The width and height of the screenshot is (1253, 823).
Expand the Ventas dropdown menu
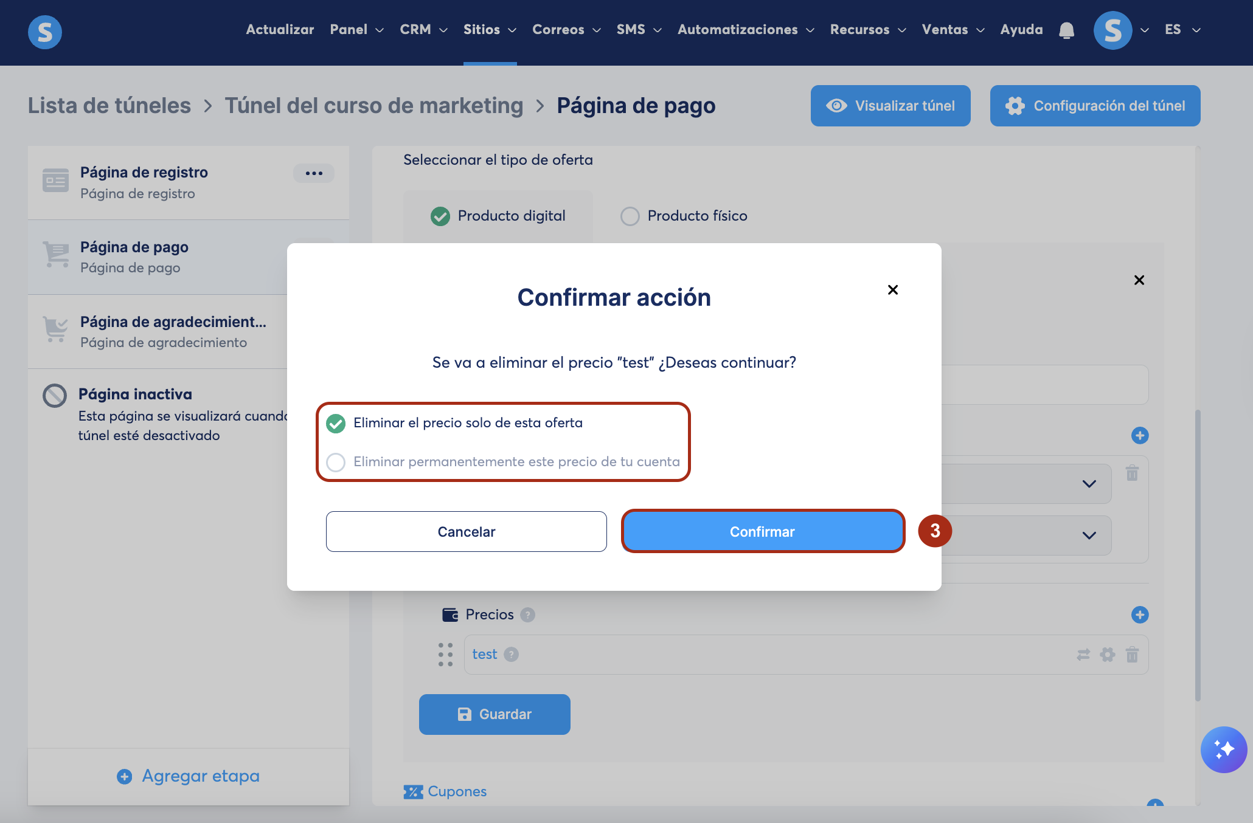pos(953,30)
